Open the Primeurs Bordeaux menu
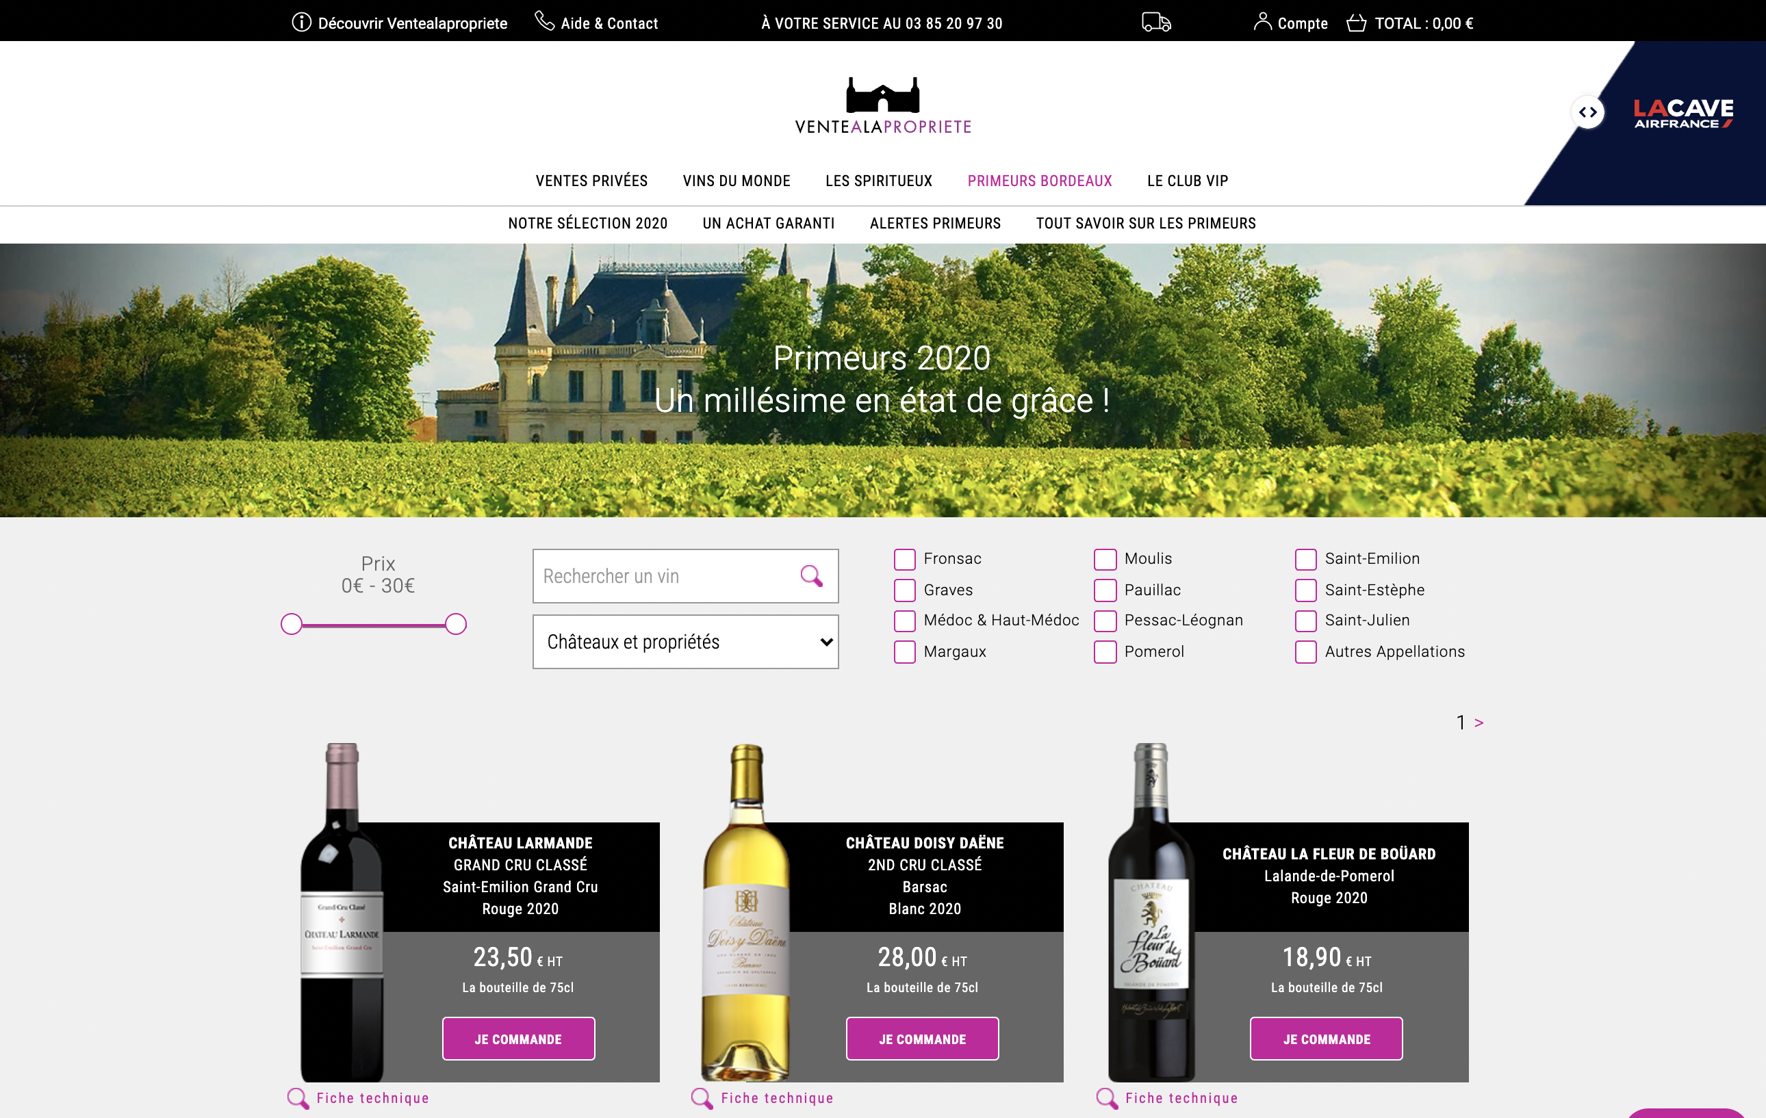This screenshot has width=1766, height=1118. [1039, 181]
